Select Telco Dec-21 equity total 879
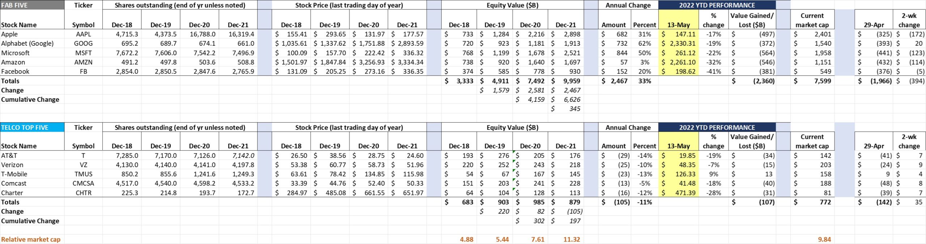Screen dimensions: 926x244 coord(566,202)
